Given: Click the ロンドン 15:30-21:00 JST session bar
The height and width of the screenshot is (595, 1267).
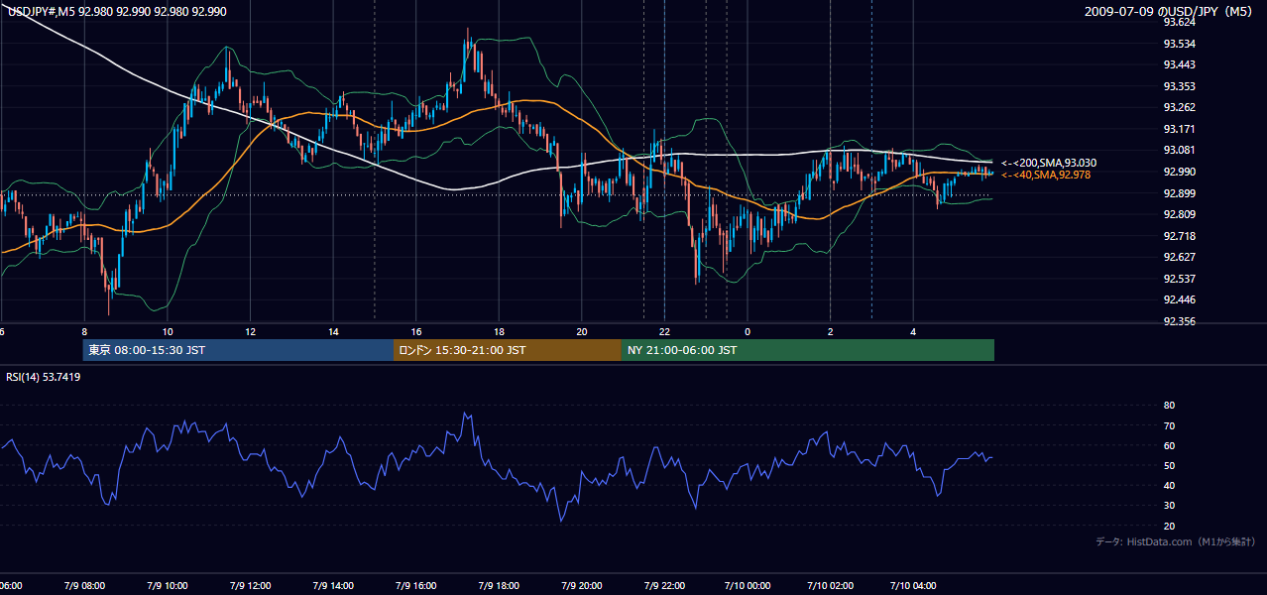Looking at the screenshot, I should pyautogui.click(x=508, y=350).
